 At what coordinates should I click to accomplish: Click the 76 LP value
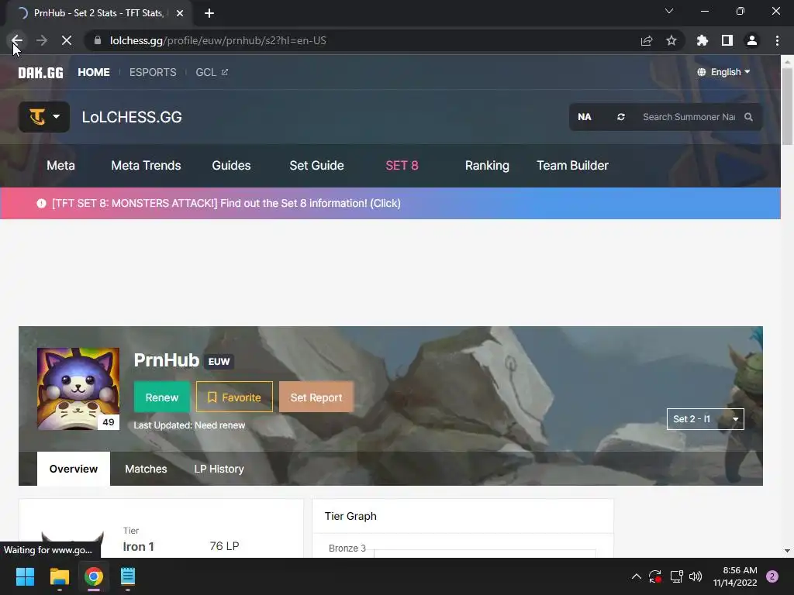click(x=224, y=546)
